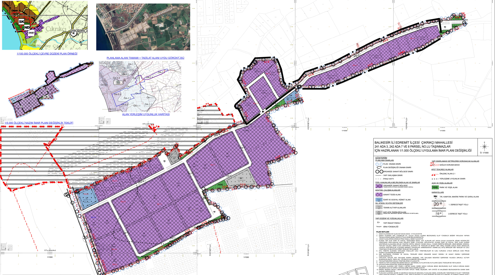Click the green PARK legend swatch
Viewport: 495px width, 275px height.
click(x=435, y=187)
